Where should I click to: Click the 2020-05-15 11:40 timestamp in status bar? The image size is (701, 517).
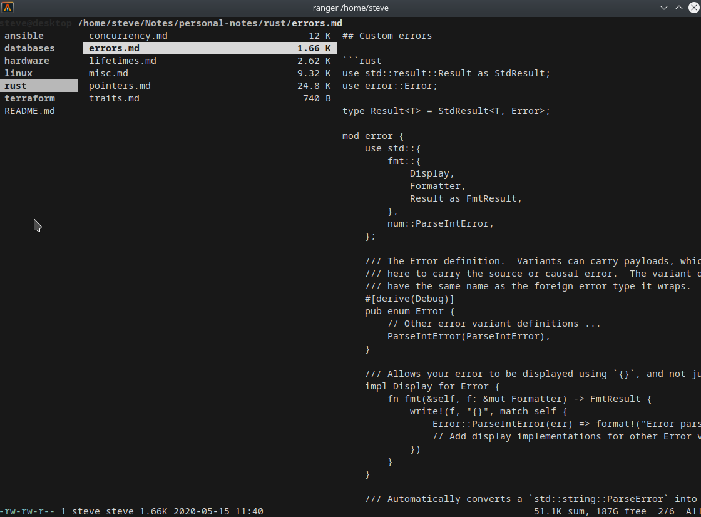coord(218,511)
